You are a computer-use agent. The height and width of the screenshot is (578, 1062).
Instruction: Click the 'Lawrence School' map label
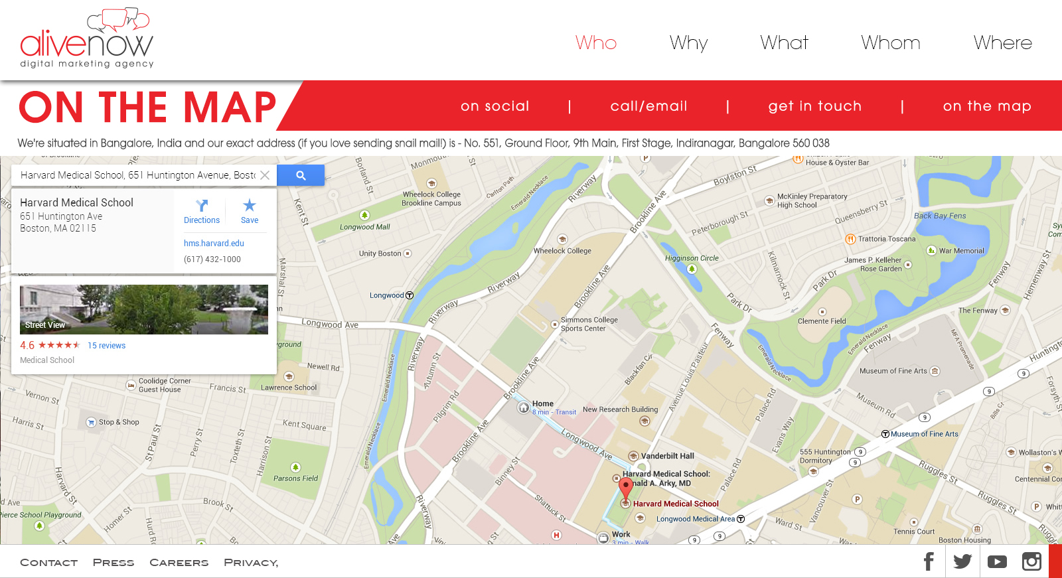click(289, 388)
